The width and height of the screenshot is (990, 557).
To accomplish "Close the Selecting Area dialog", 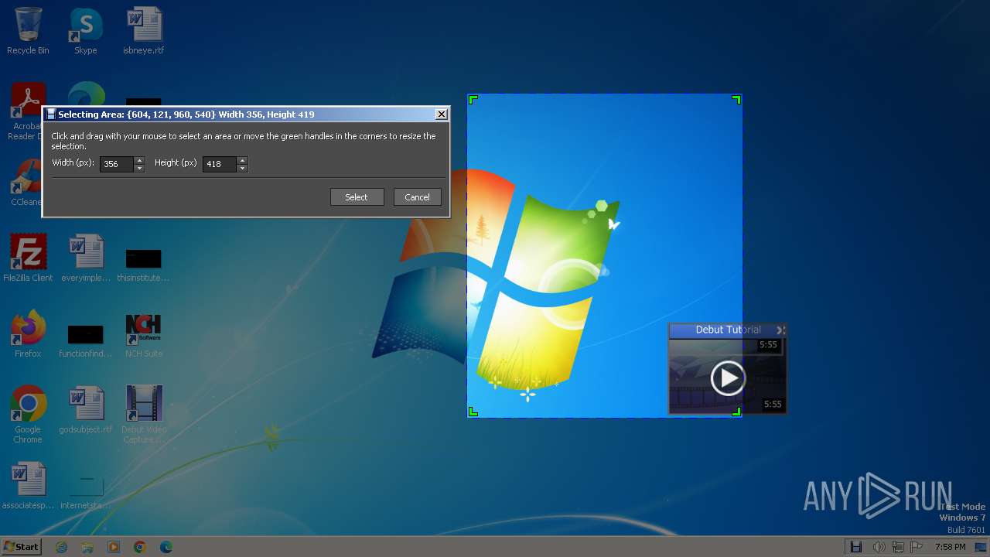I will point(441,114).
